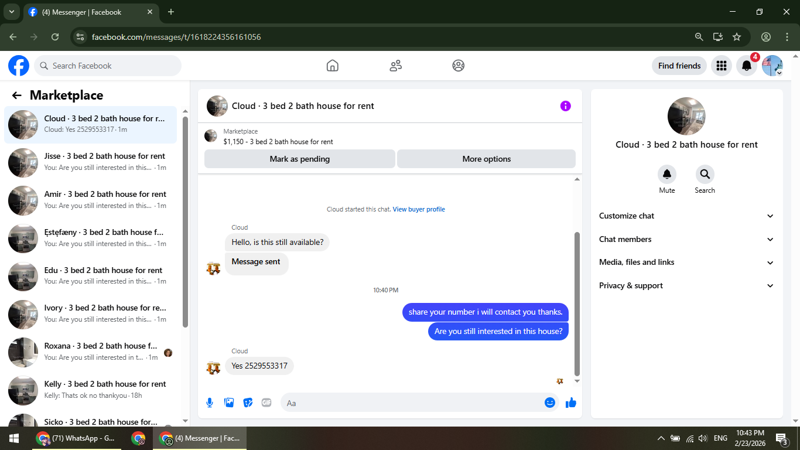Click Find friends button

point(679,66)
